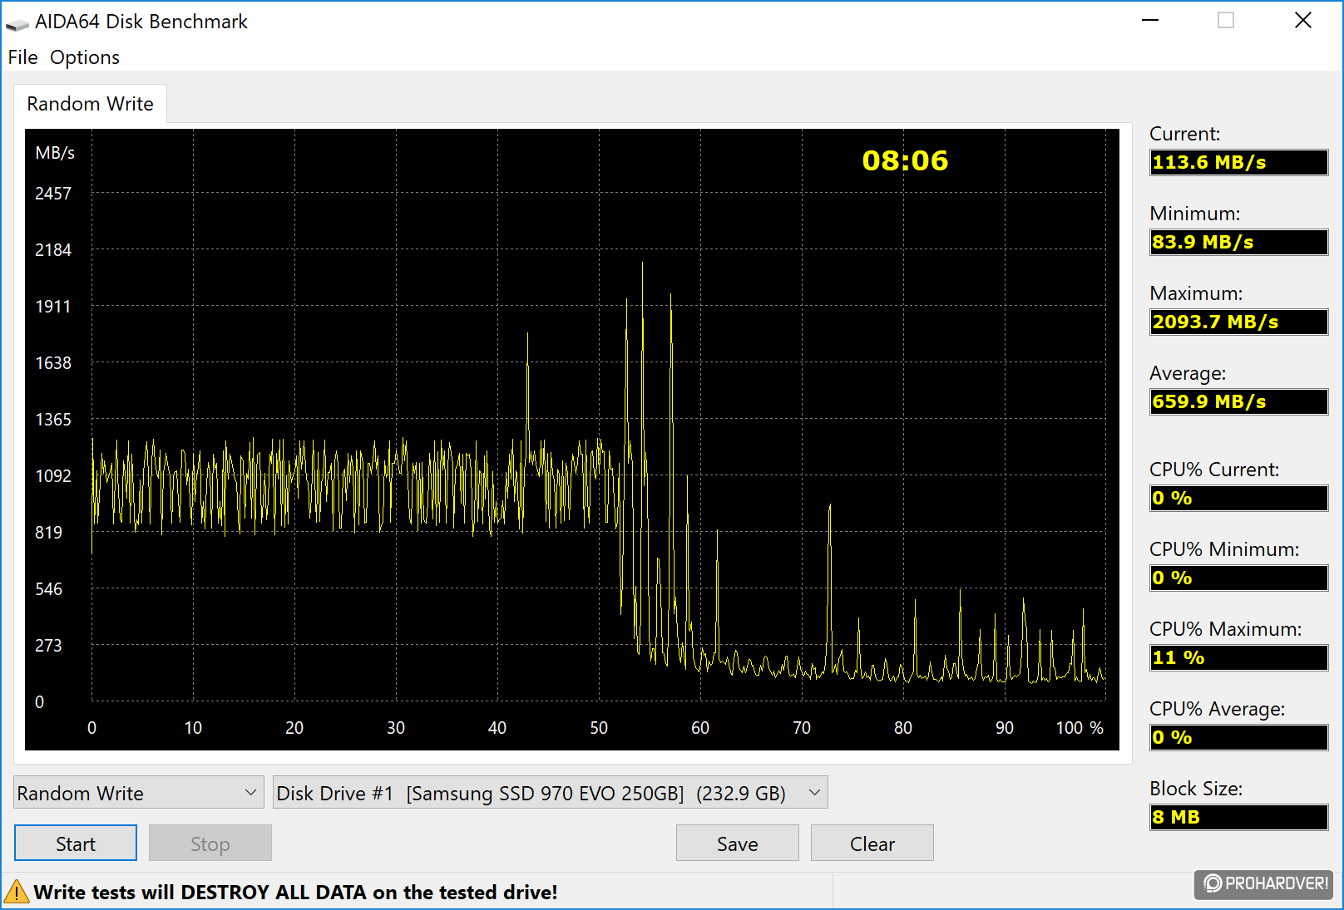Viewport: 1344px width, 910px height.
Task: Click the Block Size value 8 MB
Action: tap(1238, 817)
